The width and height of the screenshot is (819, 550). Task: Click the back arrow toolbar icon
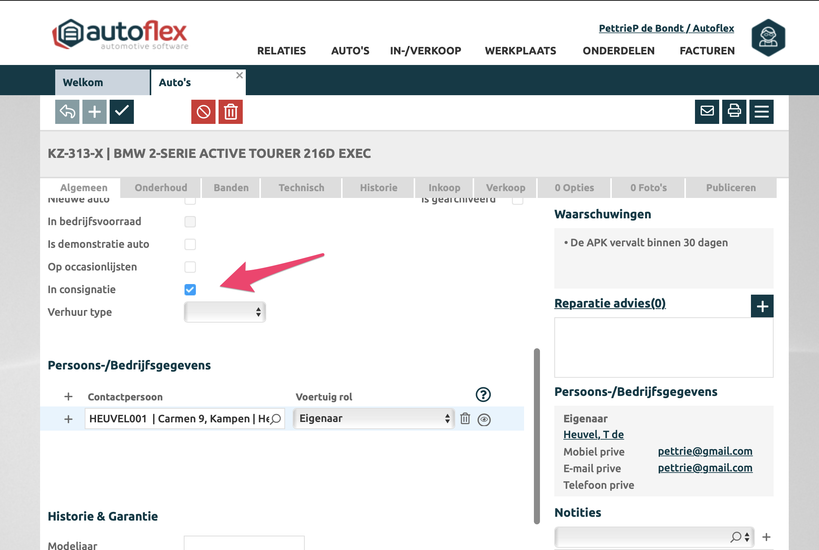coord(67,112)
